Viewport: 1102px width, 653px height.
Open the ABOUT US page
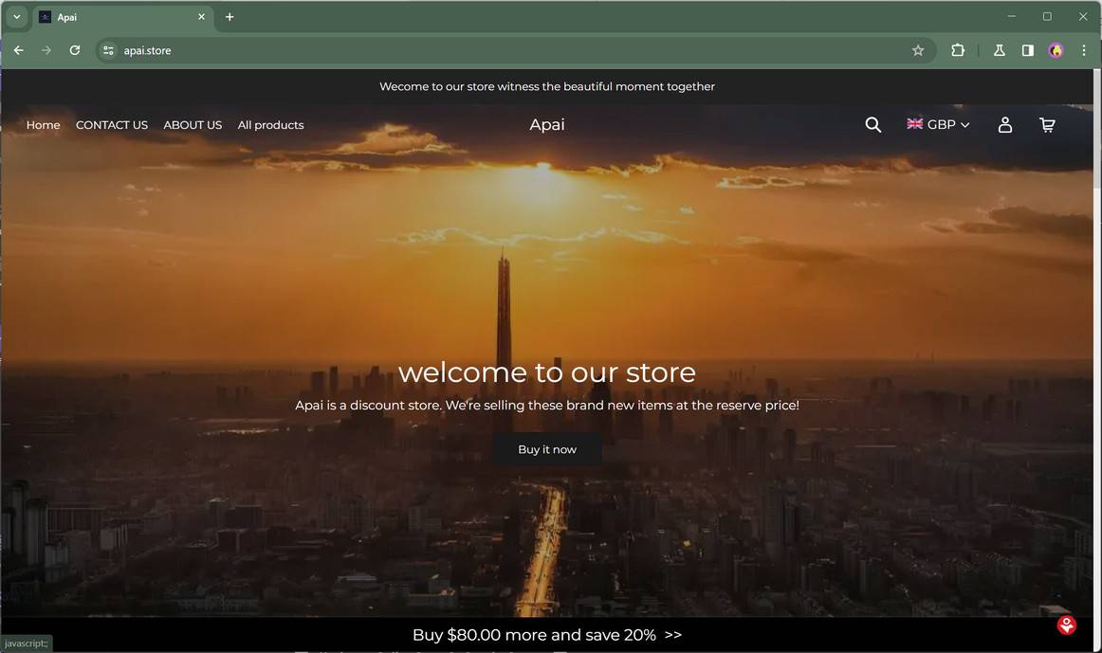point(193,125)
